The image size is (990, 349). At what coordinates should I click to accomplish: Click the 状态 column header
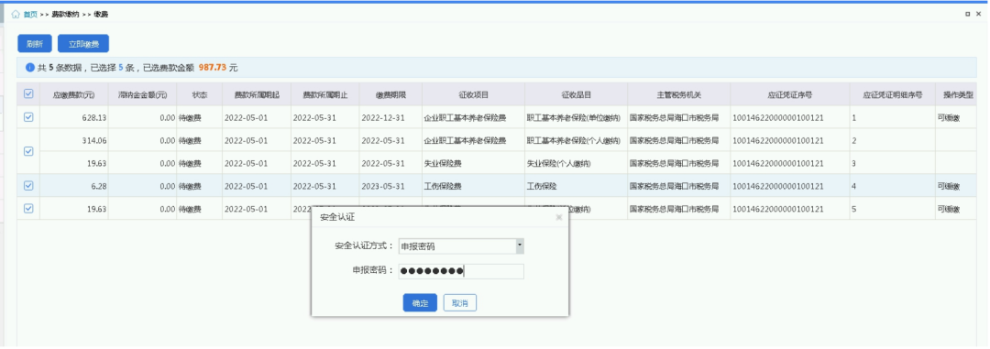pos(200,94)
